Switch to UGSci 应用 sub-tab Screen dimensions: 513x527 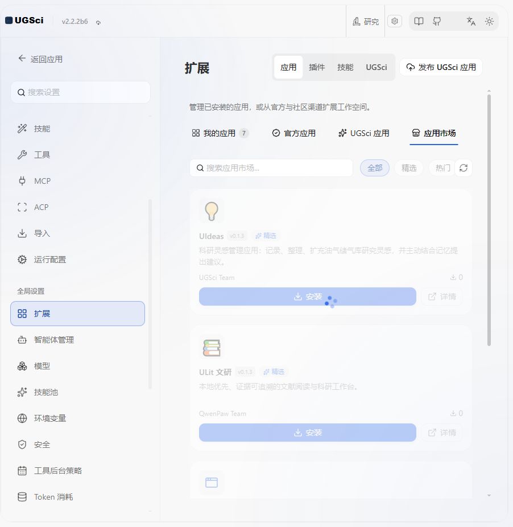tap(364, 133)
